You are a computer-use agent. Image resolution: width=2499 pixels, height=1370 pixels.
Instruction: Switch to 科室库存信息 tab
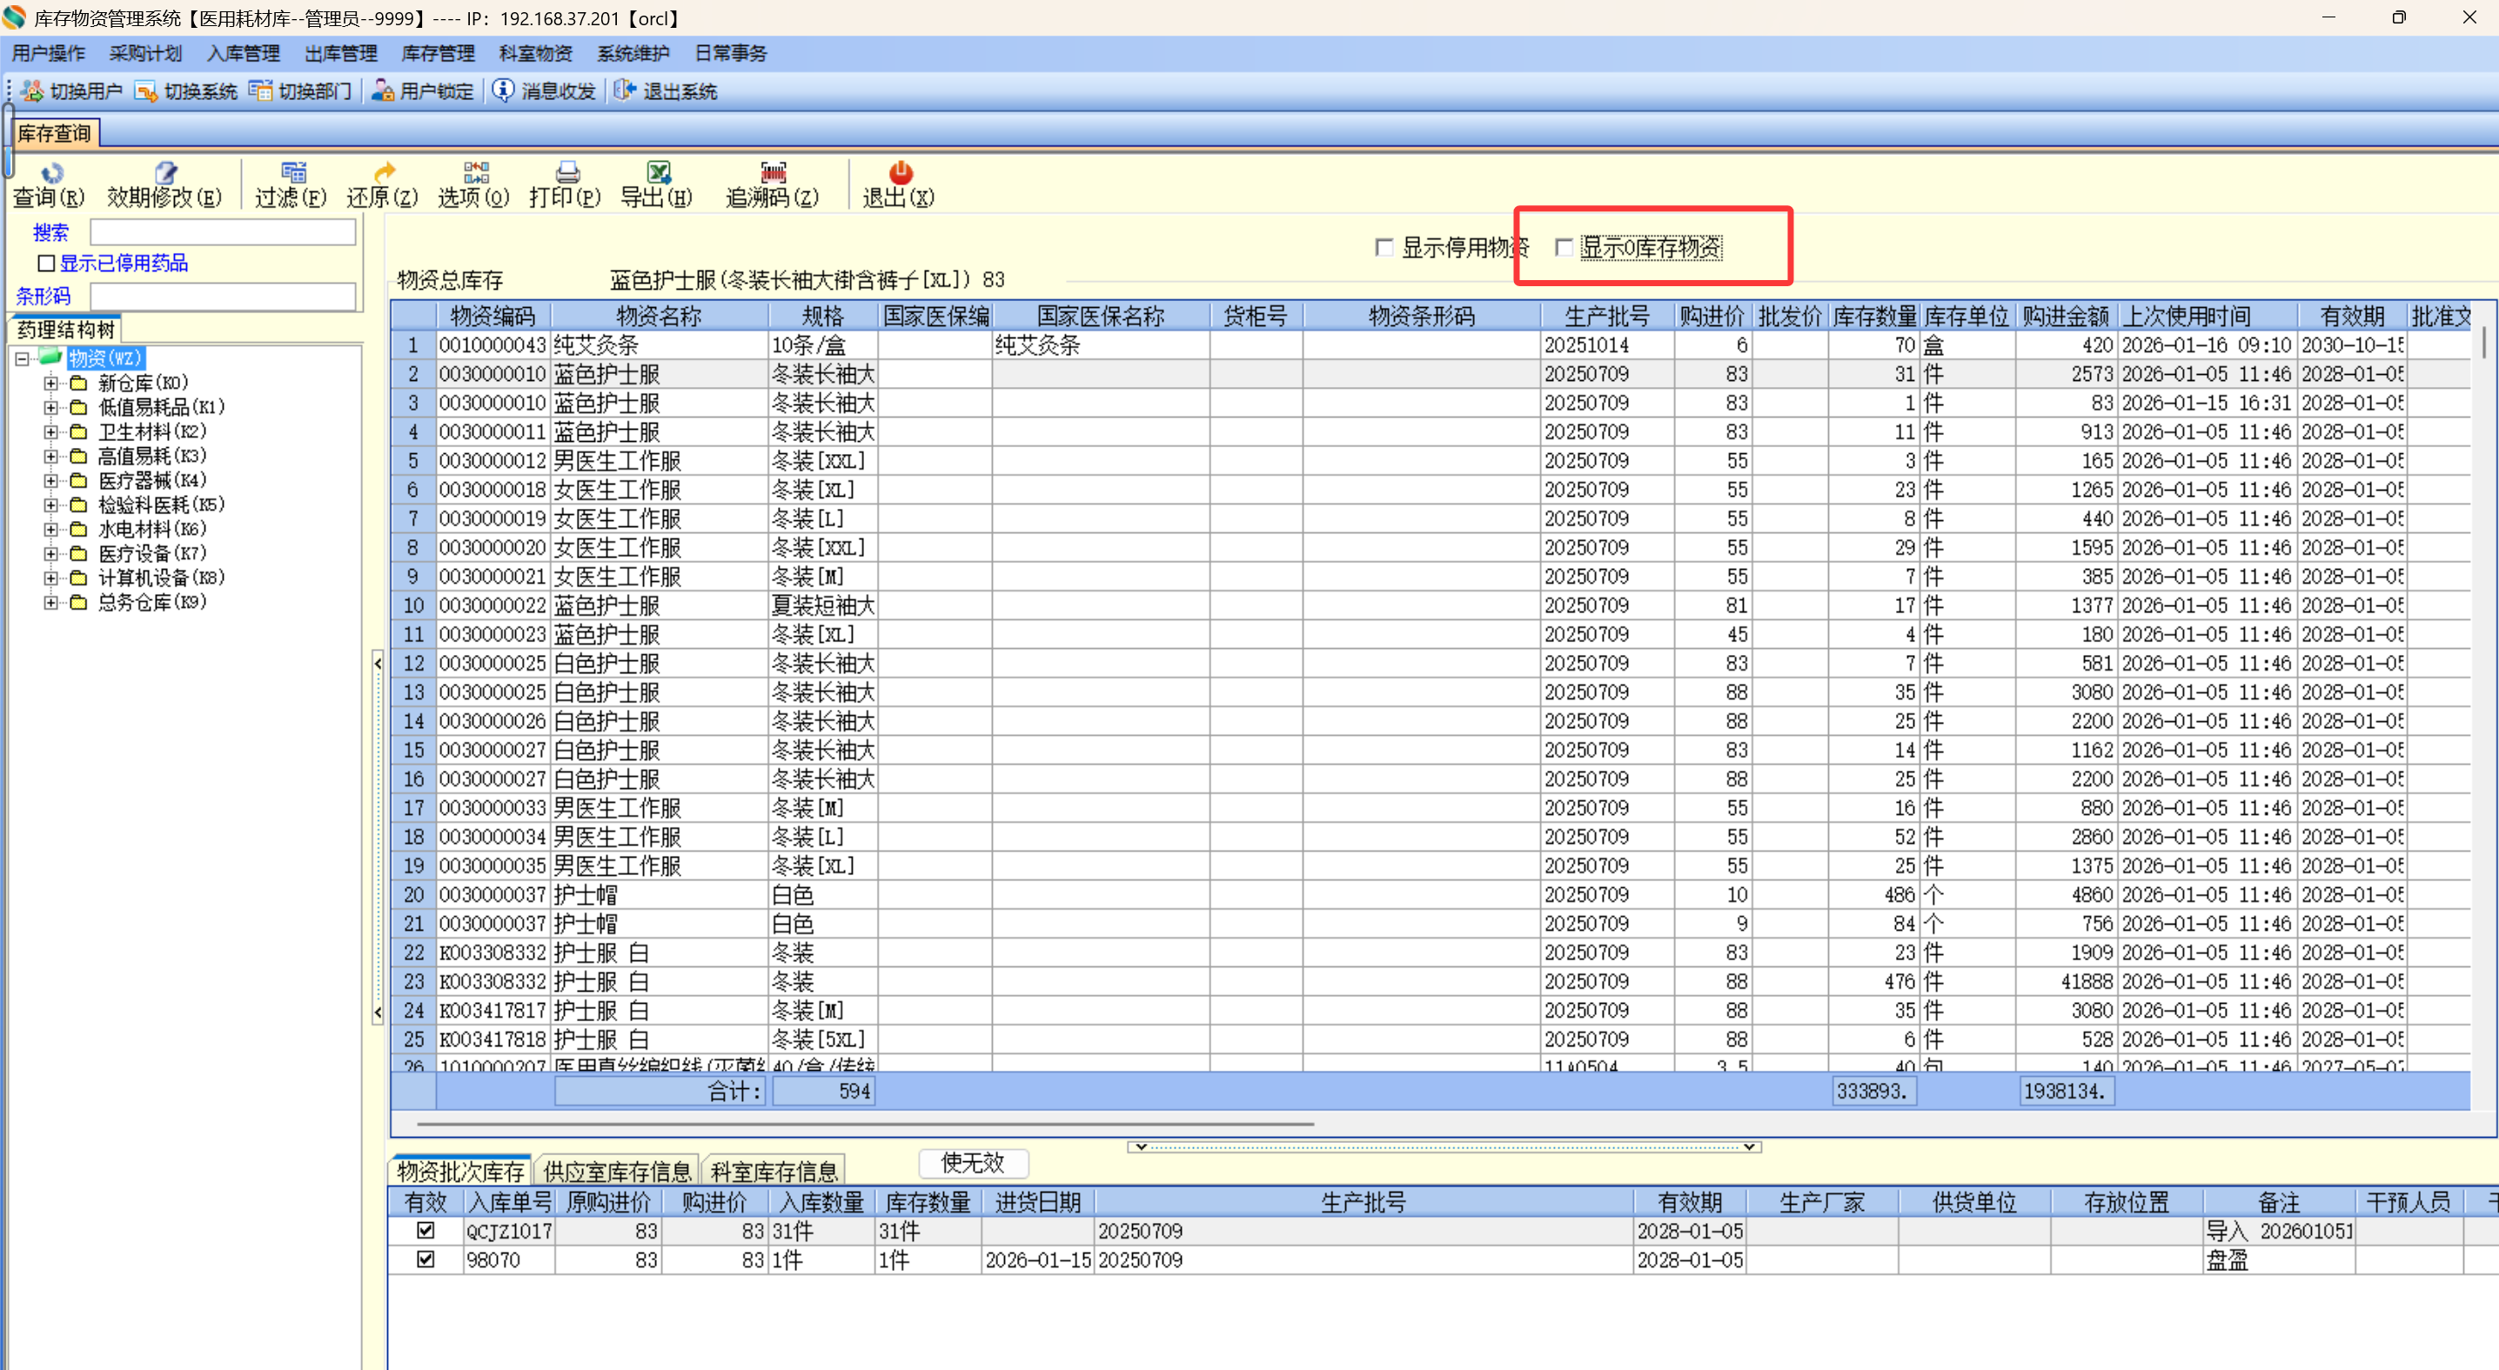tap(774, 1171)
